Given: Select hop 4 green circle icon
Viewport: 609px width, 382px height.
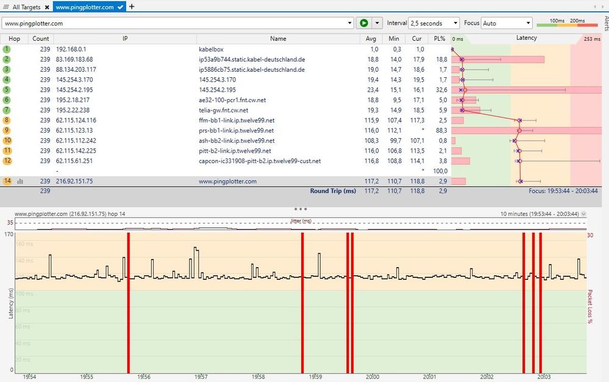Looking at the screenshot, I should pos(7,80).
